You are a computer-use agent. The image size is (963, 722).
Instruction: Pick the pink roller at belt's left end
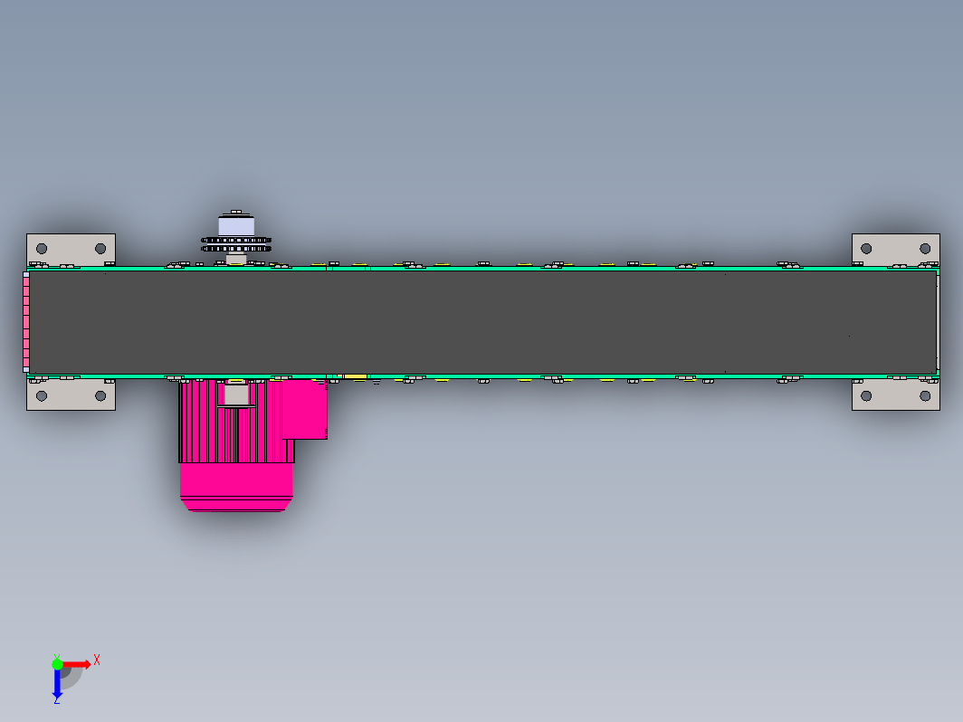(25, 322)
